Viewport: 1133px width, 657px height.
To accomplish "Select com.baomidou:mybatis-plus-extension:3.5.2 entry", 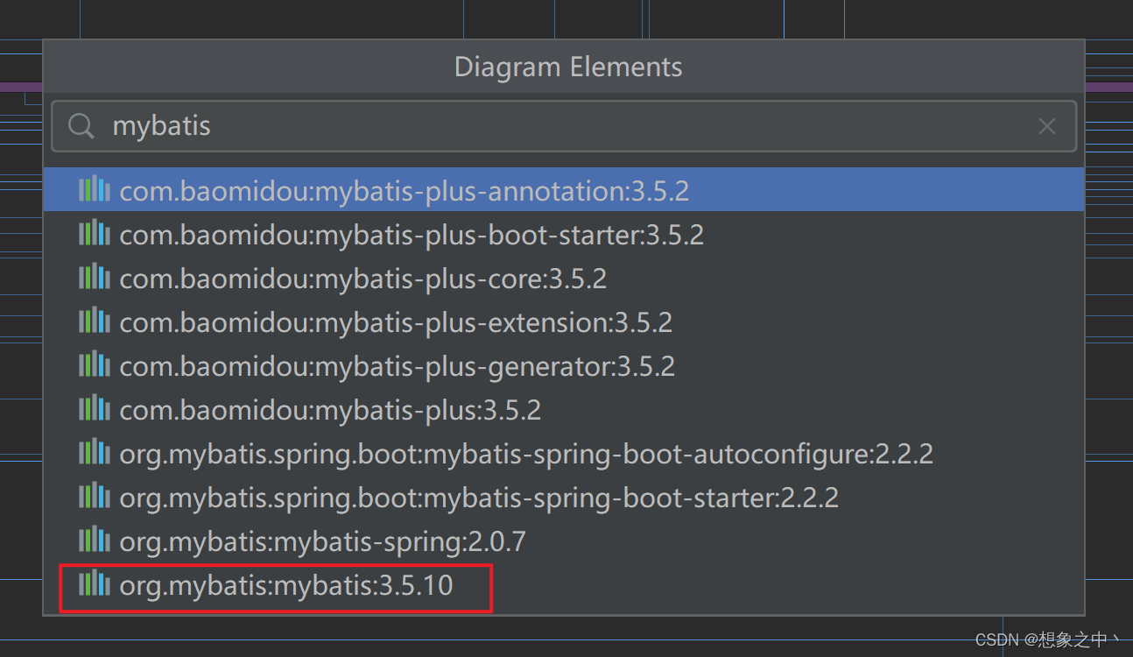I will point(564,321).
